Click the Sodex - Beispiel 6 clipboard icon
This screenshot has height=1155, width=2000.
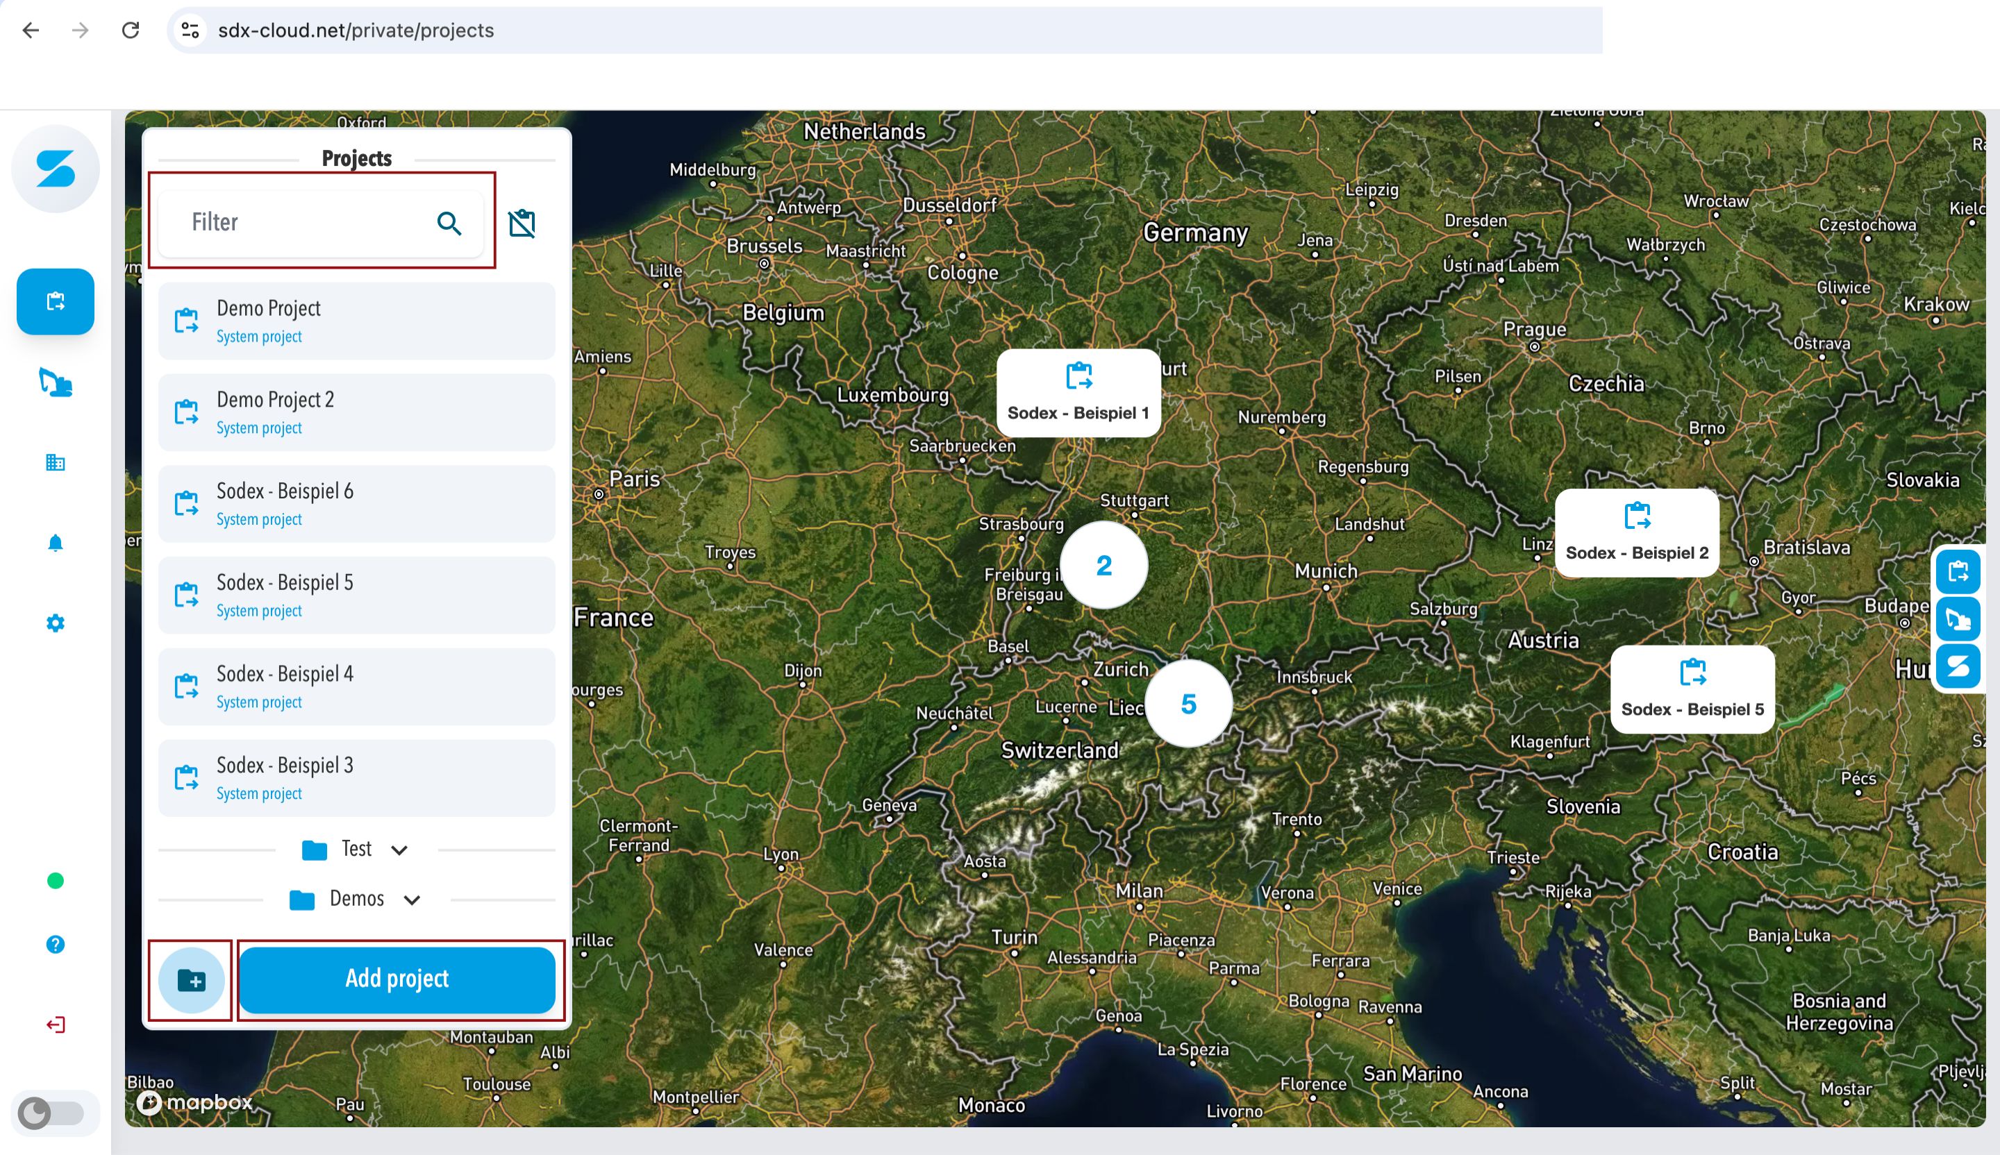[187, 503]
